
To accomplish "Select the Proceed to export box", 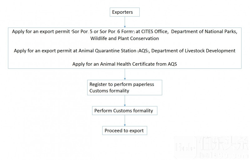I will [x=124, y=131].
